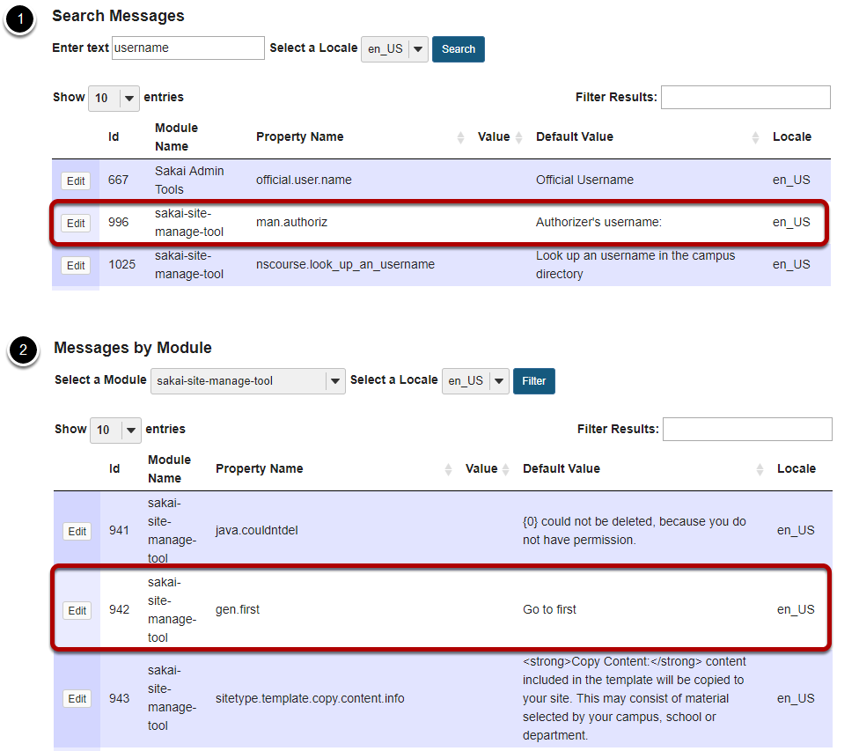Viewport: 859px width, 751px height.
Task: Select the 'Official Username' default value
Action: coord(584,180)
